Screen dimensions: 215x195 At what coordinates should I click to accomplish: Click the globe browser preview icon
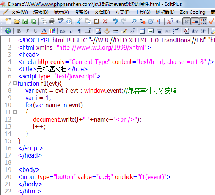tap(8, 31)
